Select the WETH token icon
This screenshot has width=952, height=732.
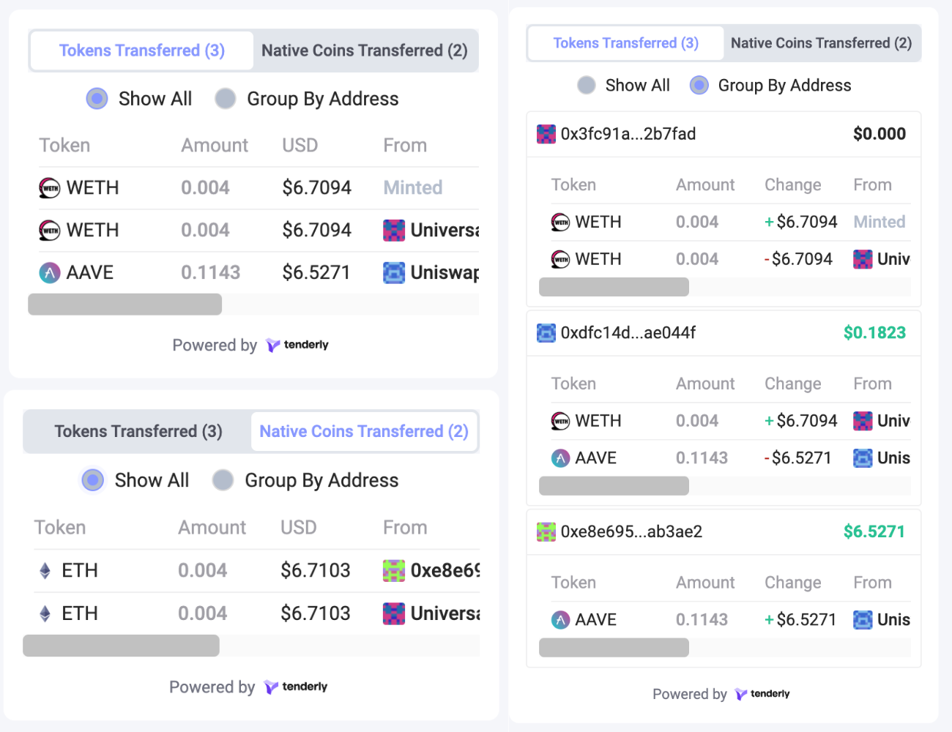(x=48, y=187)
